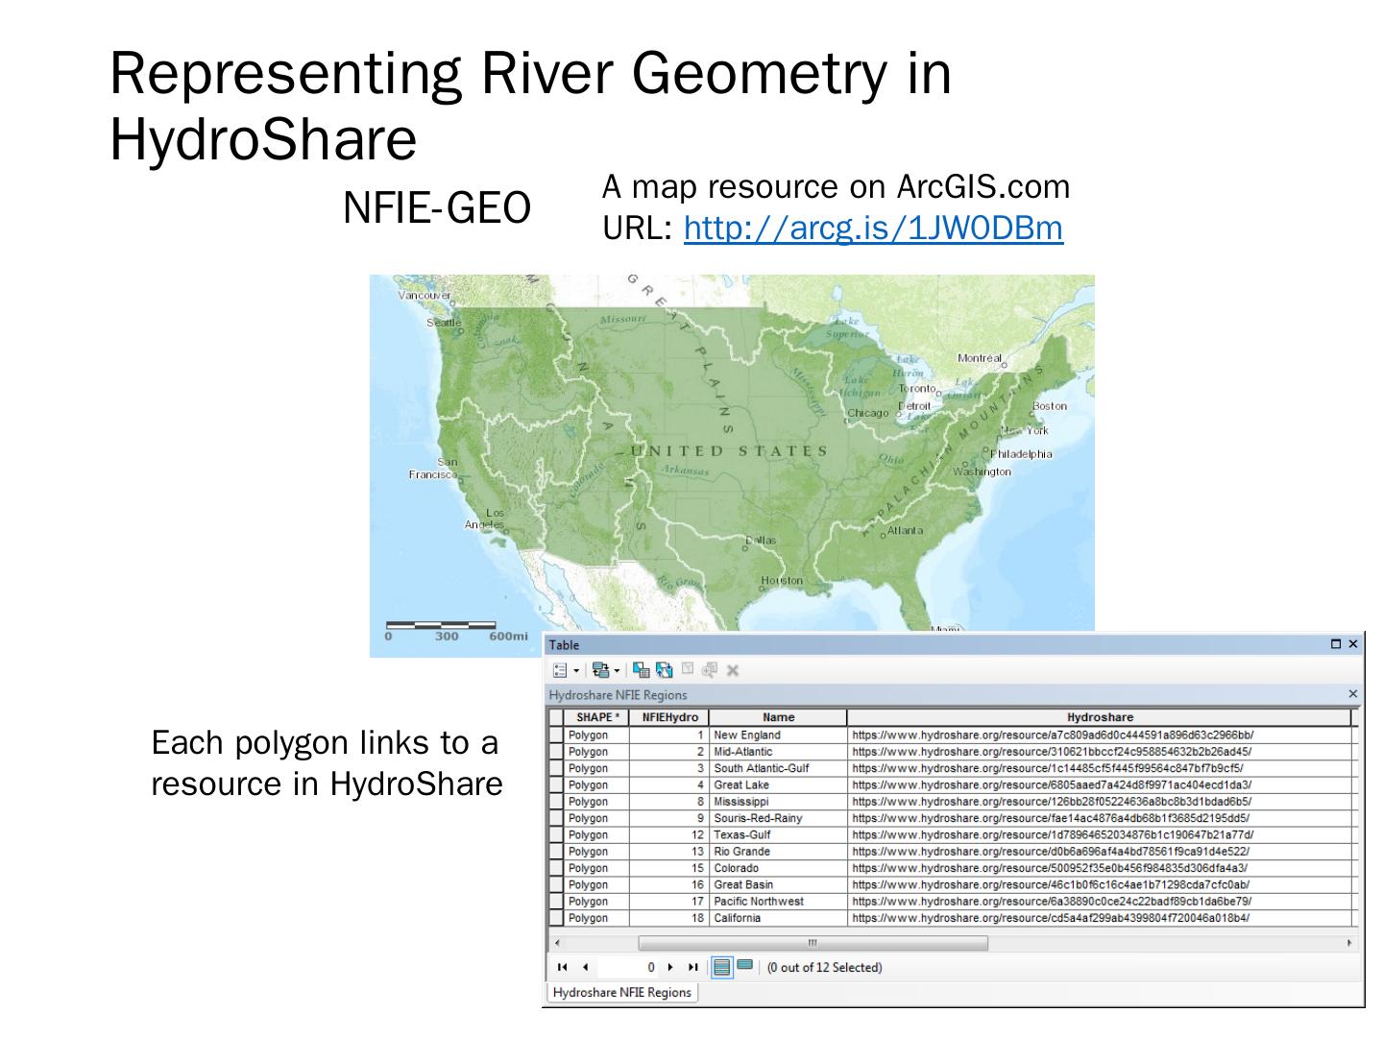Click the Mississippi Hydroshare URL cell

[x=1100, y=802]
